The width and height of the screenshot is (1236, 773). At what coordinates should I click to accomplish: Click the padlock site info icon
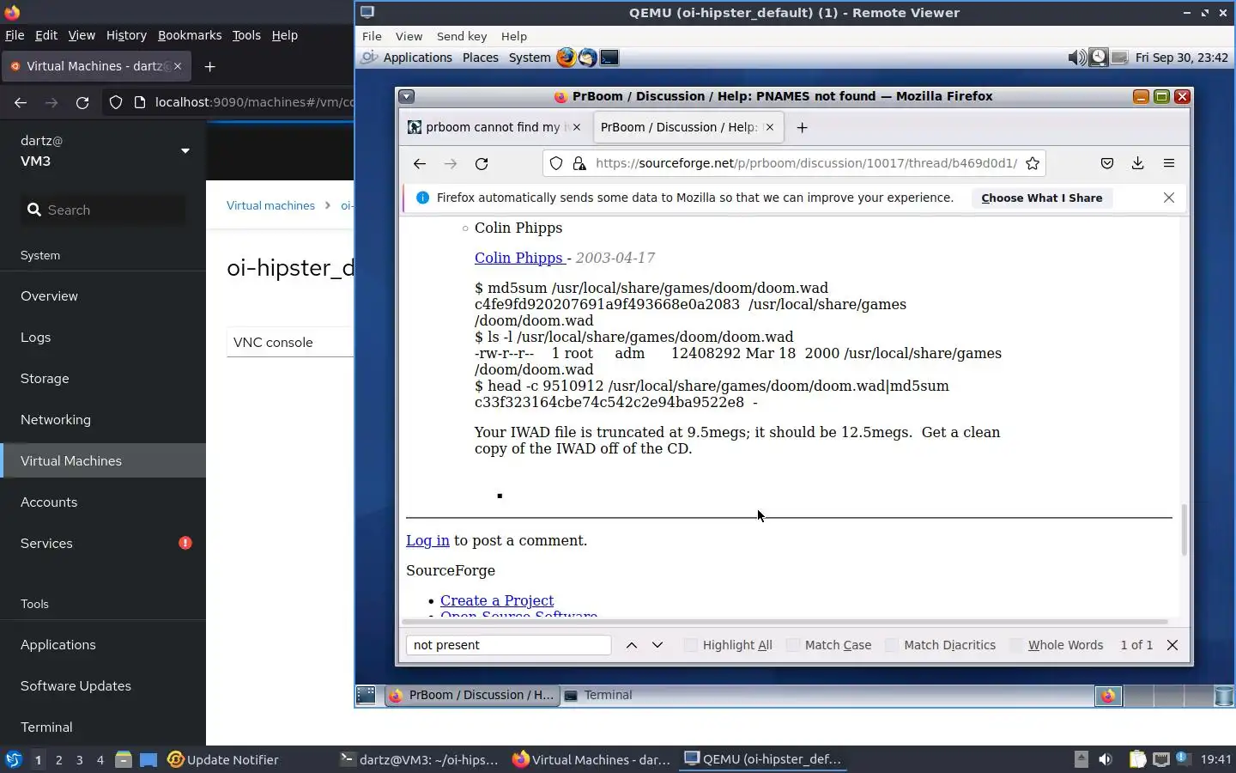coord(579,163)
